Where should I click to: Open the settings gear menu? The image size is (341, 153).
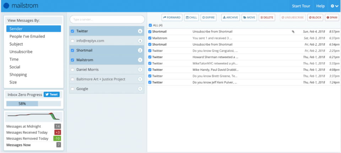335,6
